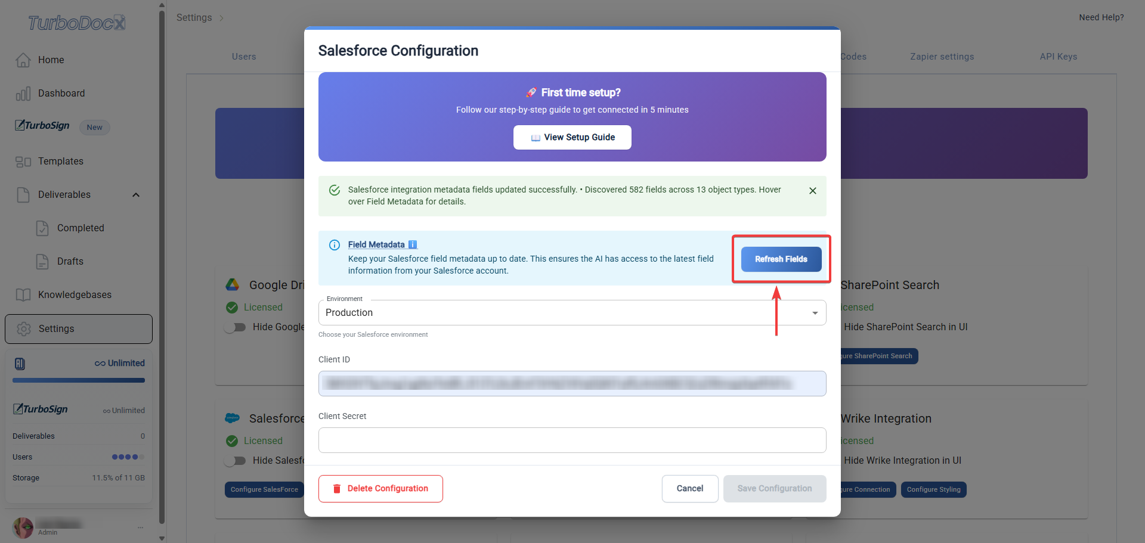Screen dimensions: 1145x543
Task: Open the Home page icon in sidebar
Action: (x=23, y=60)
